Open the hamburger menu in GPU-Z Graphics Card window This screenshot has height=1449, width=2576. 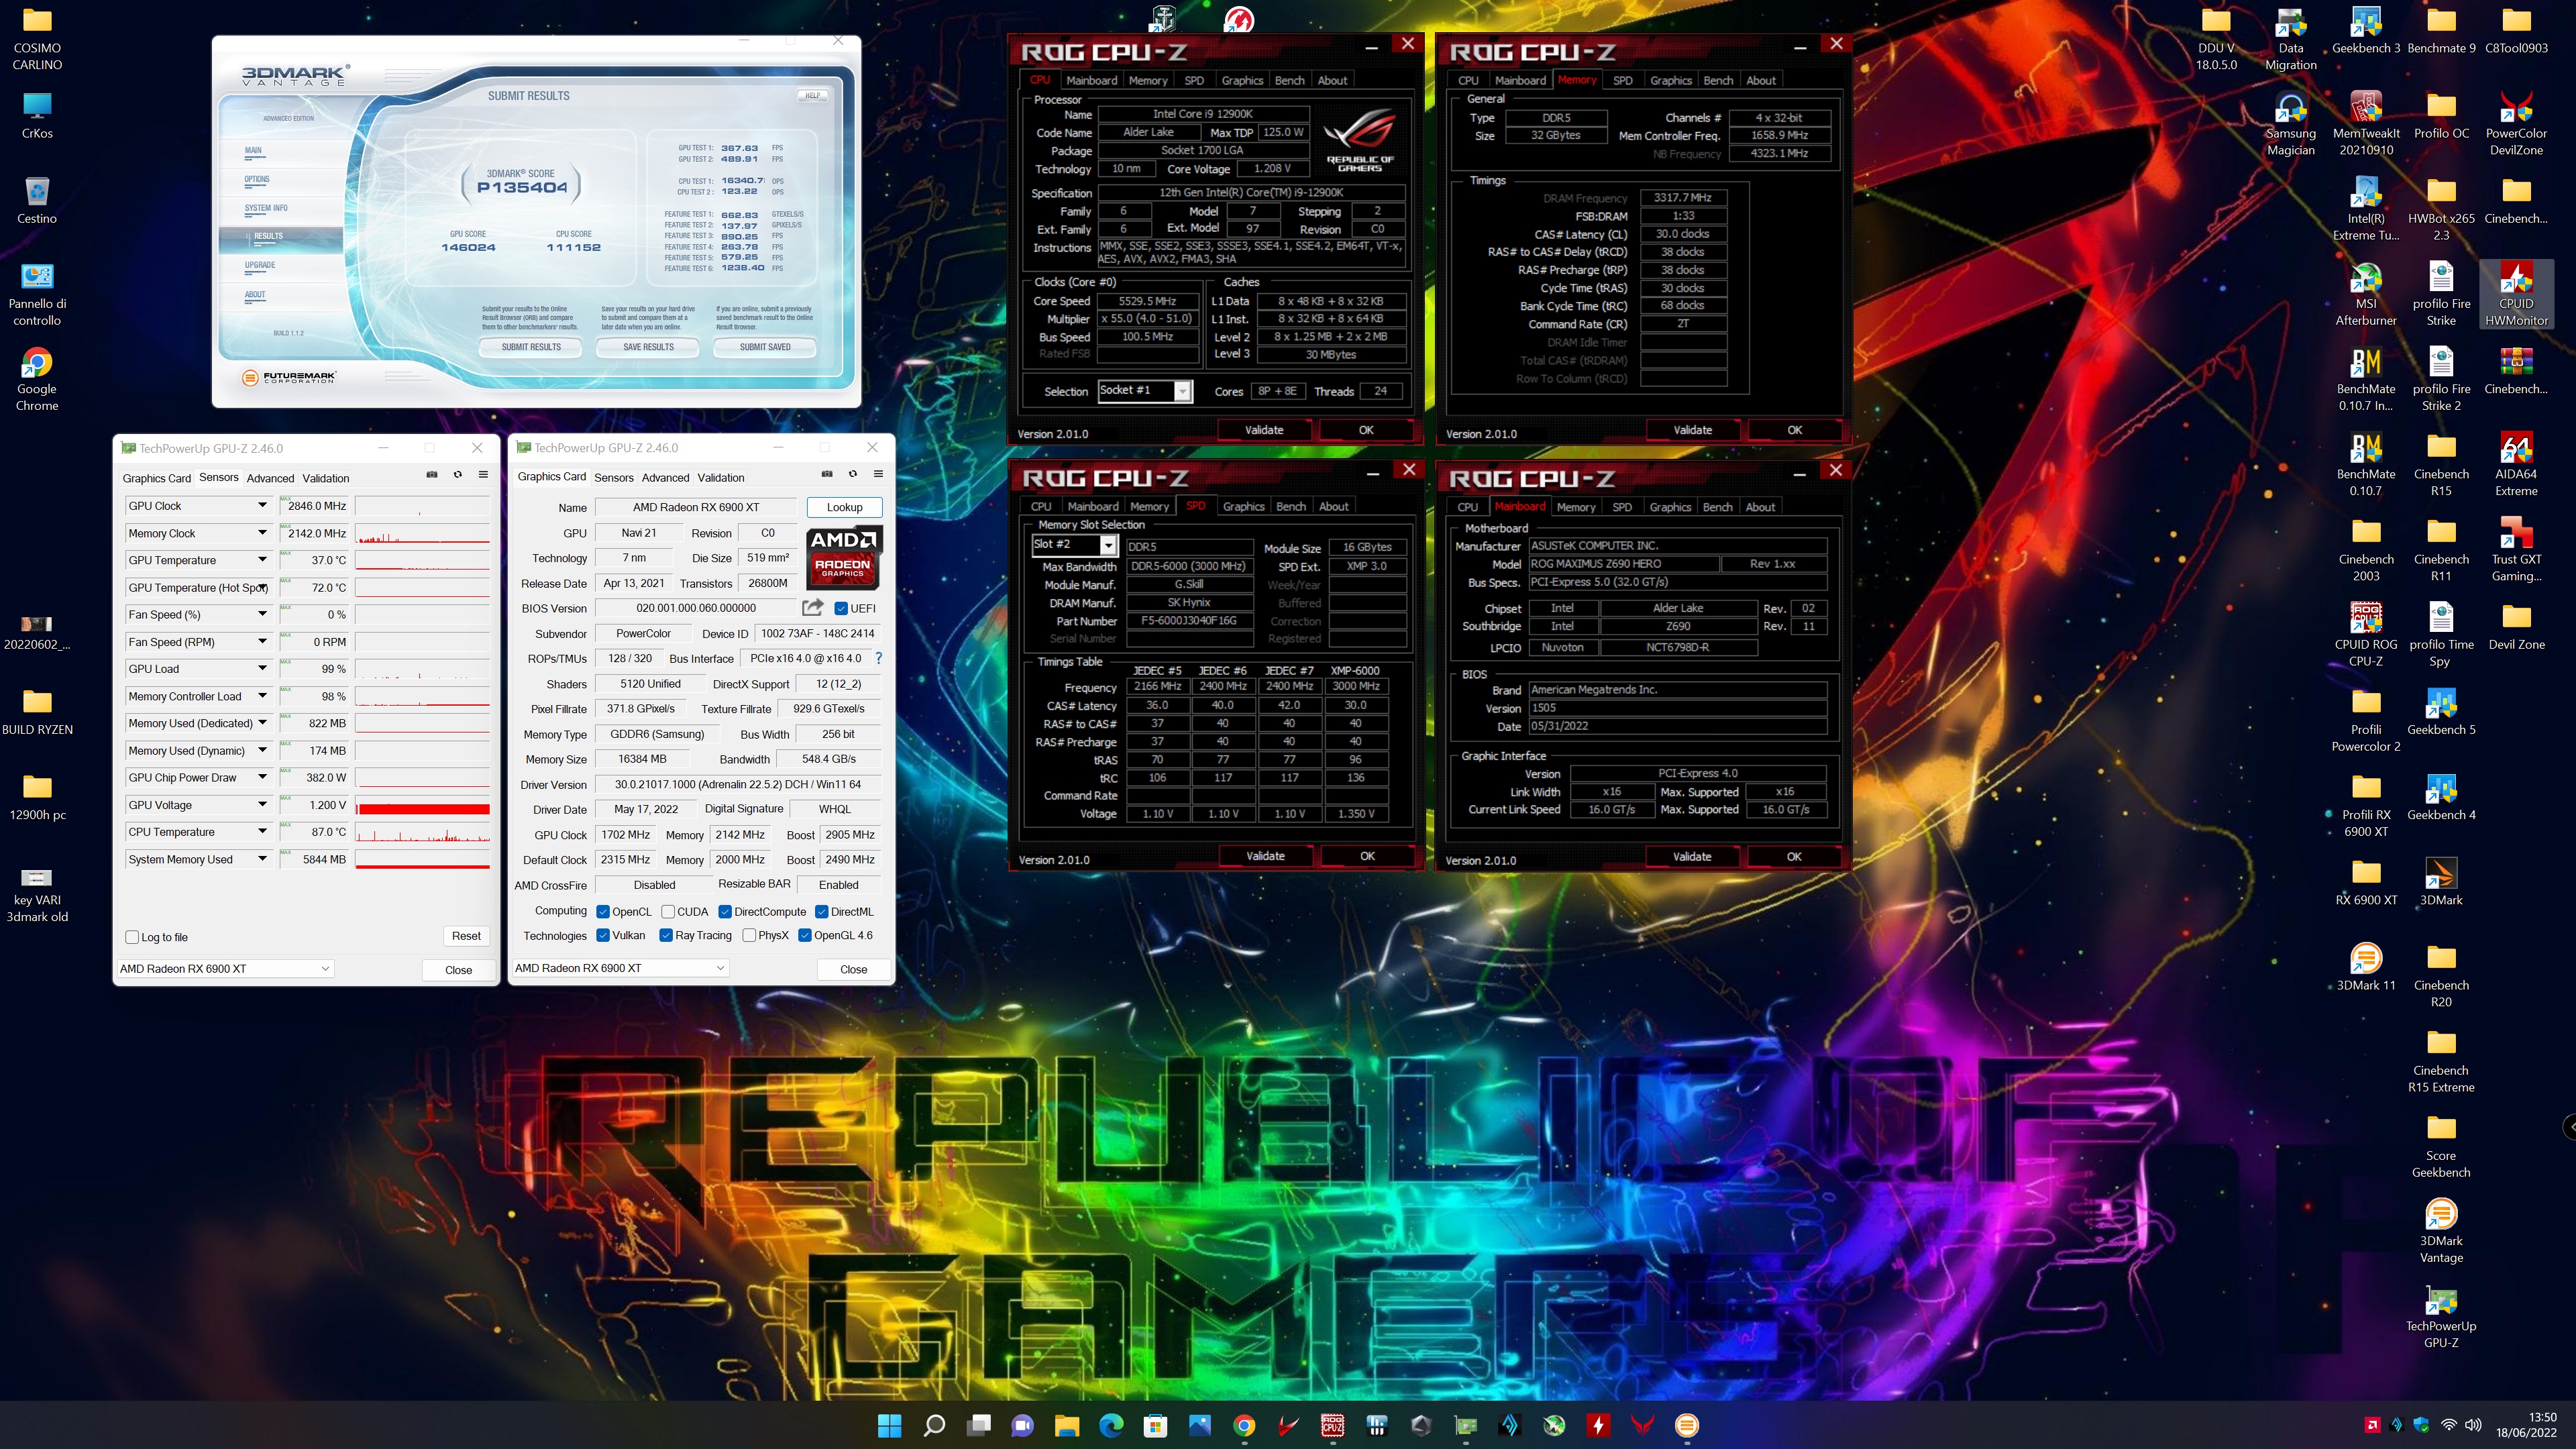tap(879, 474)
